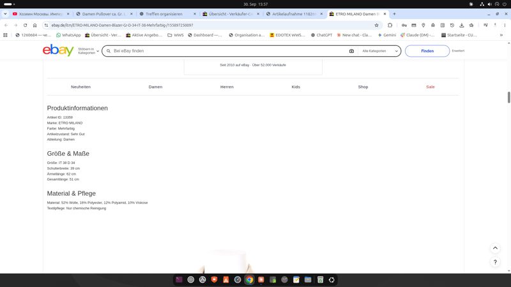This screenshot has height=287, width=511.
Task: Open the eBay home logo
Action: coord(58,50)
